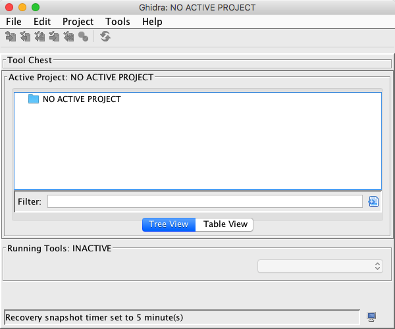Switch to Table View
Screen dimensions: 395x329
point(225,224)
